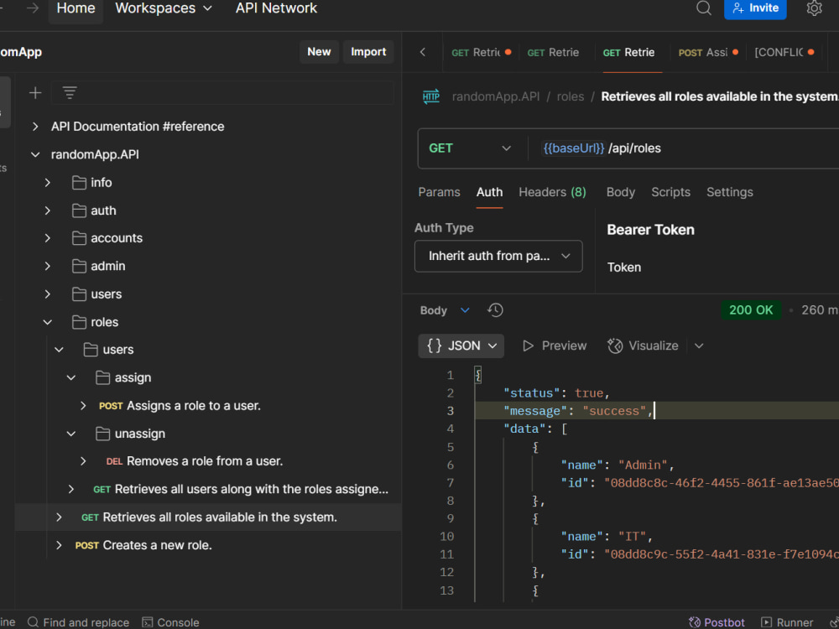Collapse the roles folder chevron
Image resolution: width=839 pixels, height=629 pixels.
[x=48, y=322]
